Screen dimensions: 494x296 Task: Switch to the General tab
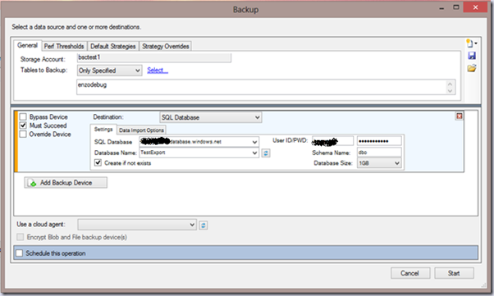point(27,45)
